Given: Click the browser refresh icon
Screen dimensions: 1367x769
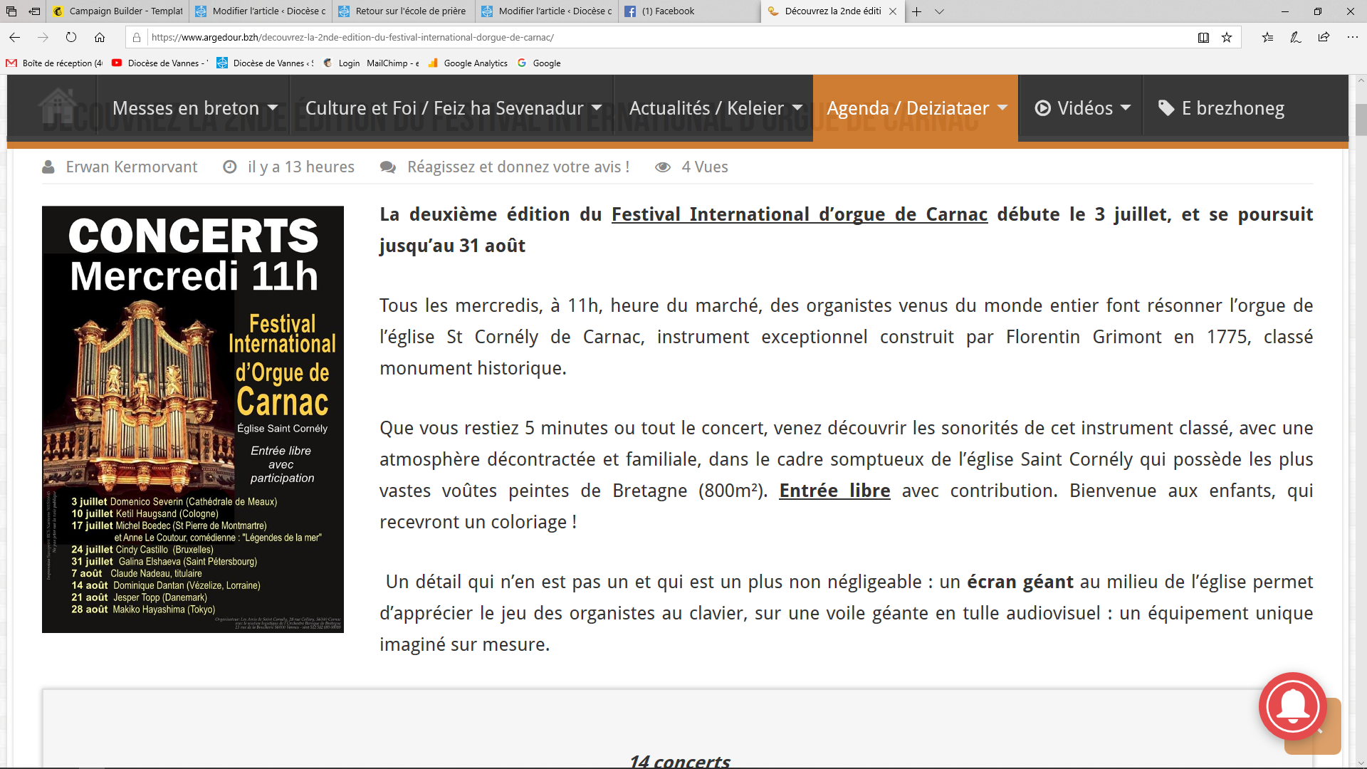Looking at the screenshot, I should [71, 38].
